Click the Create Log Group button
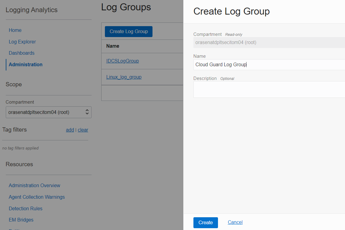Viewport: 345px width, 230px height. (128, 31)
